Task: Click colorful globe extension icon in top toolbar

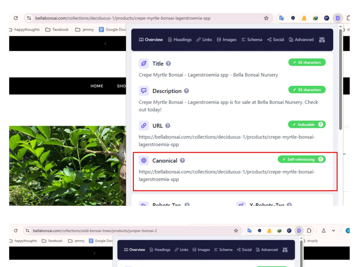Action: (x=315, y=18)
